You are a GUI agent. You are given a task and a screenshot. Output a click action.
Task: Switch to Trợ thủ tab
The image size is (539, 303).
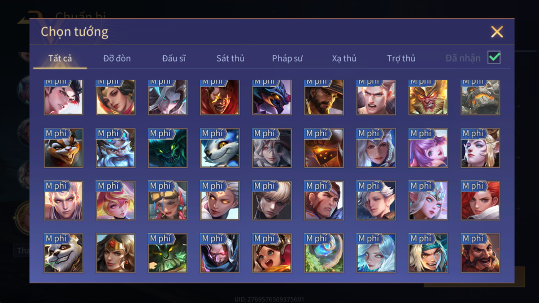401,58
